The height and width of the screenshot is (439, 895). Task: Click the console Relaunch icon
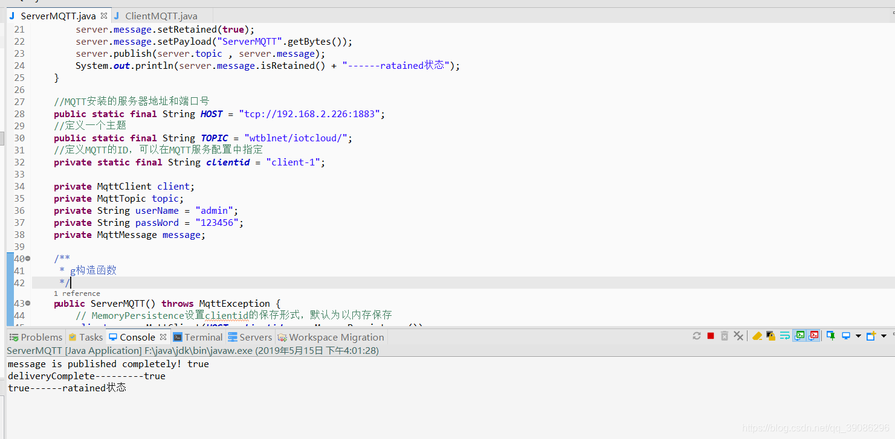click(697, 336)
